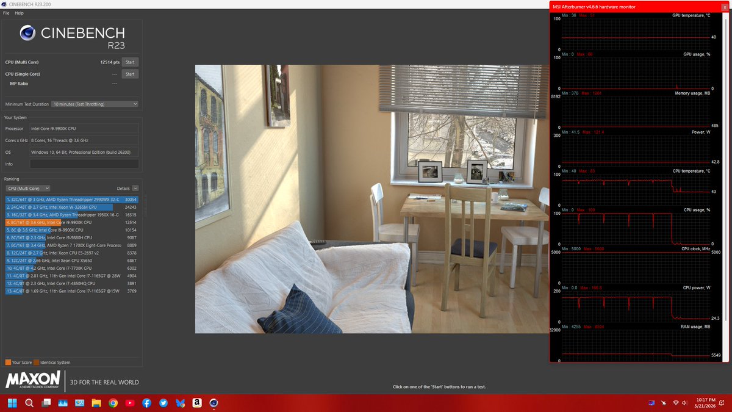This screenshot has height=412, width=732.
Task: Select the highlighted orange i9-9900K 12514 row
Action: 72,222
